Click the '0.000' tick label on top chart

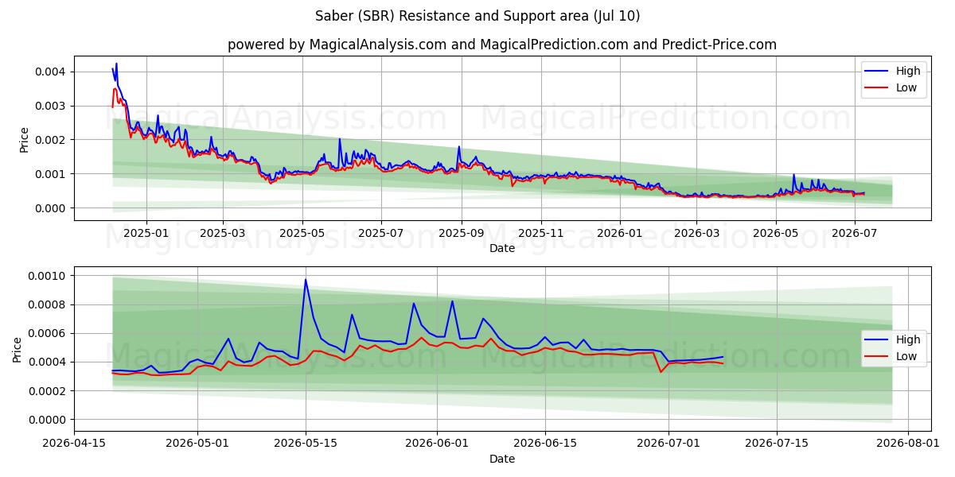[x=53, y=208]
